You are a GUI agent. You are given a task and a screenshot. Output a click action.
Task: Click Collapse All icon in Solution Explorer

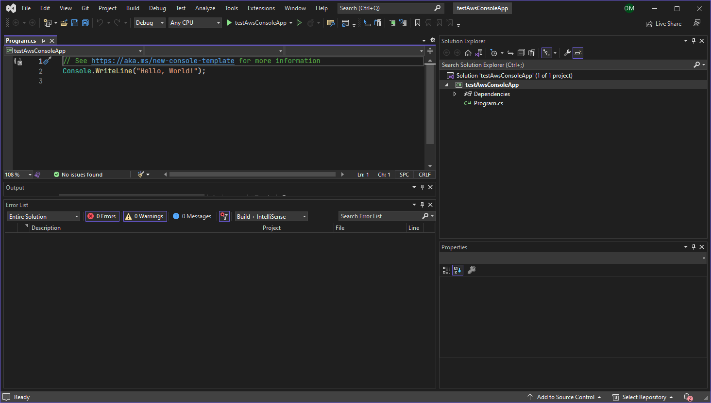(x=521, y=53)
